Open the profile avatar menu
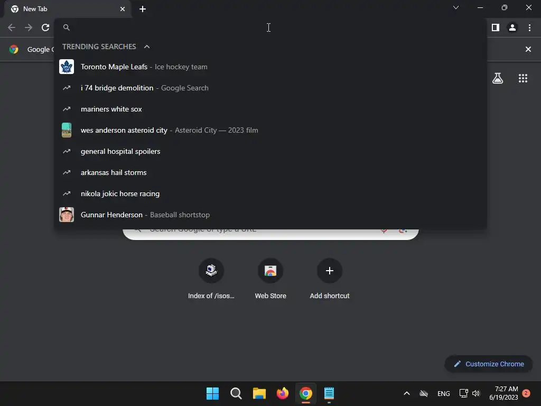The height and width of the screenshot is (406, 541). pos(512,27)
